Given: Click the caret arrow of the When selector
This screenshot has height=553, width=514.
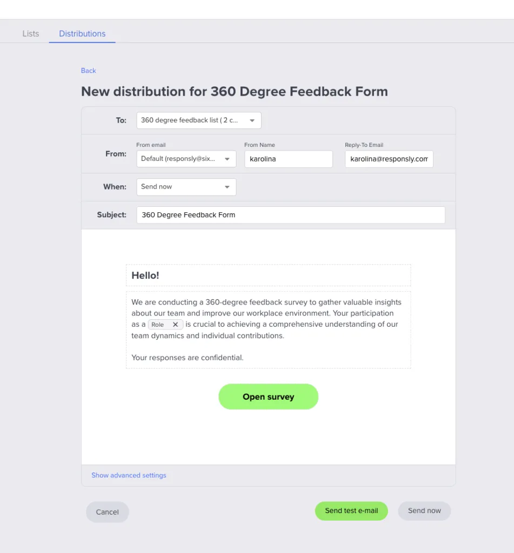Looking at the screenshot, I should tap(226, 187).
